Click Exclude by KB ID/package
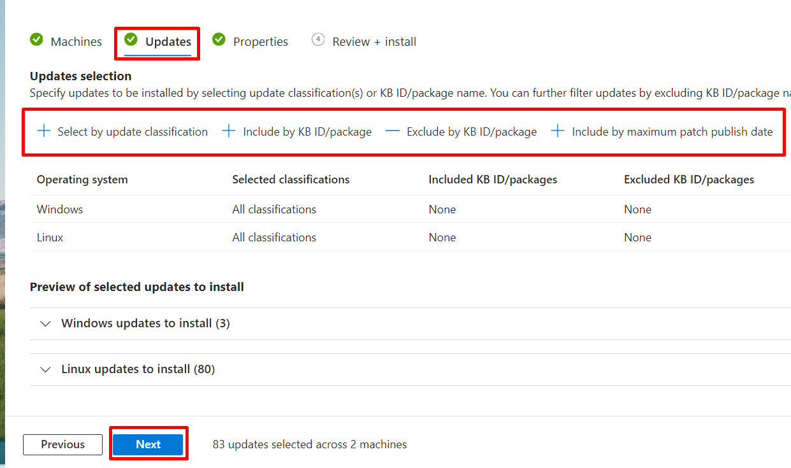 click(472, 132)
